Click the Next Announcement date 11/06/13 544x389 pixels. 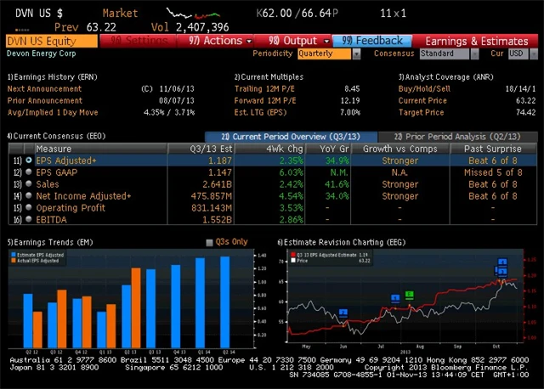tap(177, 88)
